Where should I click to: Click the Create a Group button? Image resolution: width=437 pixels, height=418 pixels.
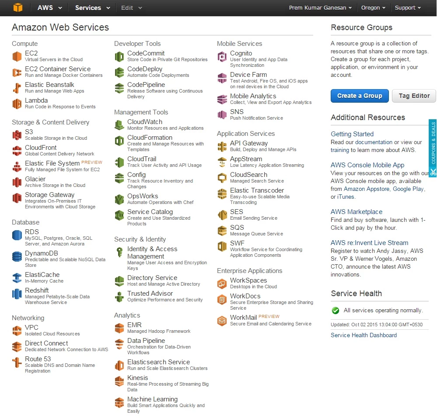(360, 96)
